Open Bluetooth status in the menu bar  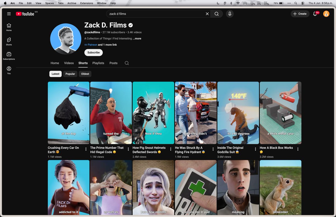231,3
